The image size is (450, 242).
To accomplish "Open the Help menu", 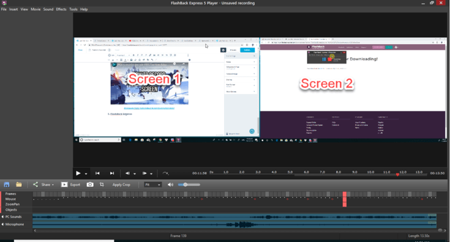I will (84, 9).
